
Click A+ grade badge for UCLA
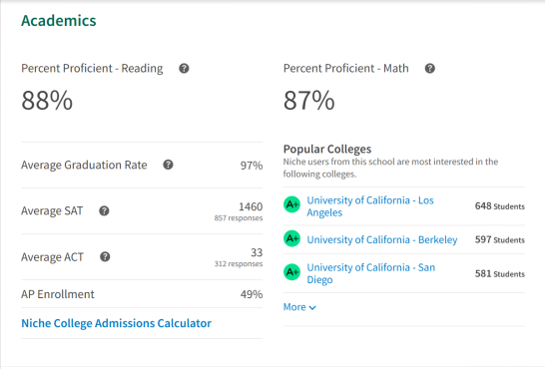291,204
